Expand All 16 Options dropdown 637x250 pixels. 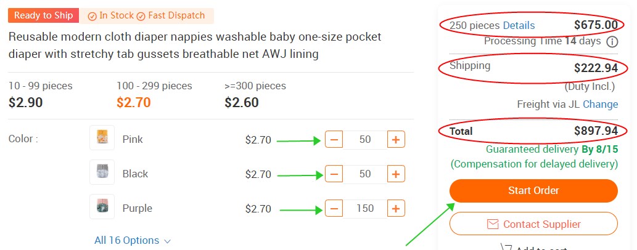tap(133, 241)
